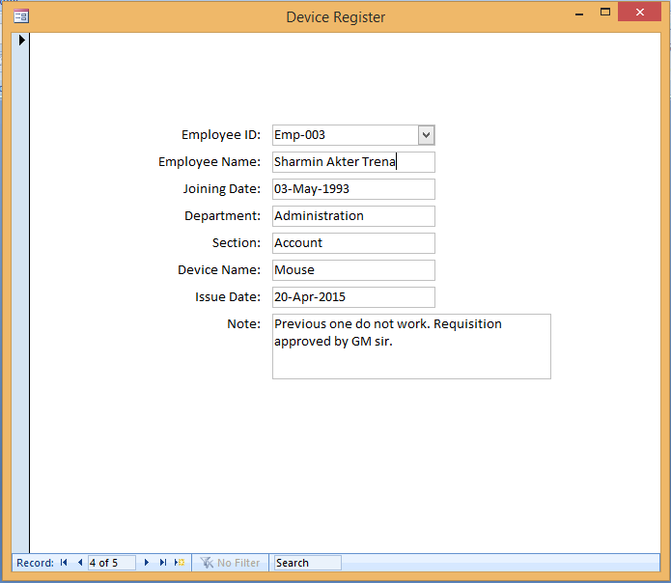Close the Device Register window

[x=638, y=14]
